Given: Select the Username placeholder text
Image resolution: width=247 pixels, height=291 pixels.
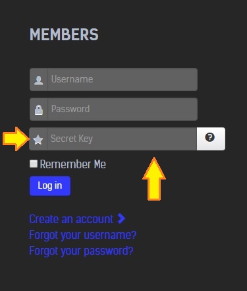Looking at the screenshot, I should coord(72,79).
